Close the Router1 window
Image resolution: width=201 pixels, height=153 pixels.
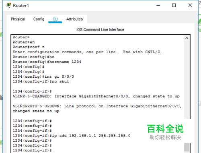190,6
